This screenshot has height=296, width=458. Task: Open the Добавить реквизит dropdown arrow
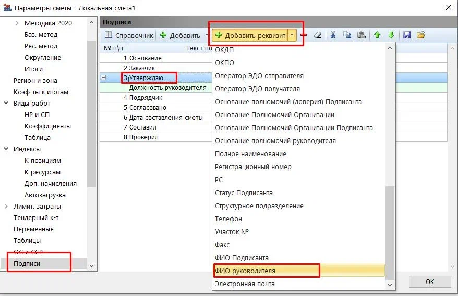coord(292,35)
